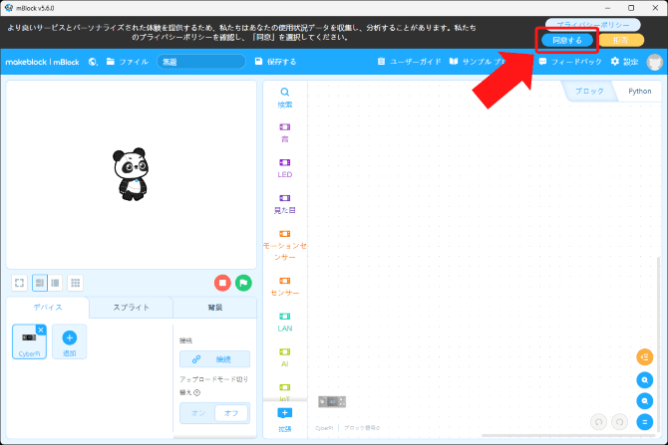Click the red stop button
This screenshot has width=668, height=445.
point(222,283)
